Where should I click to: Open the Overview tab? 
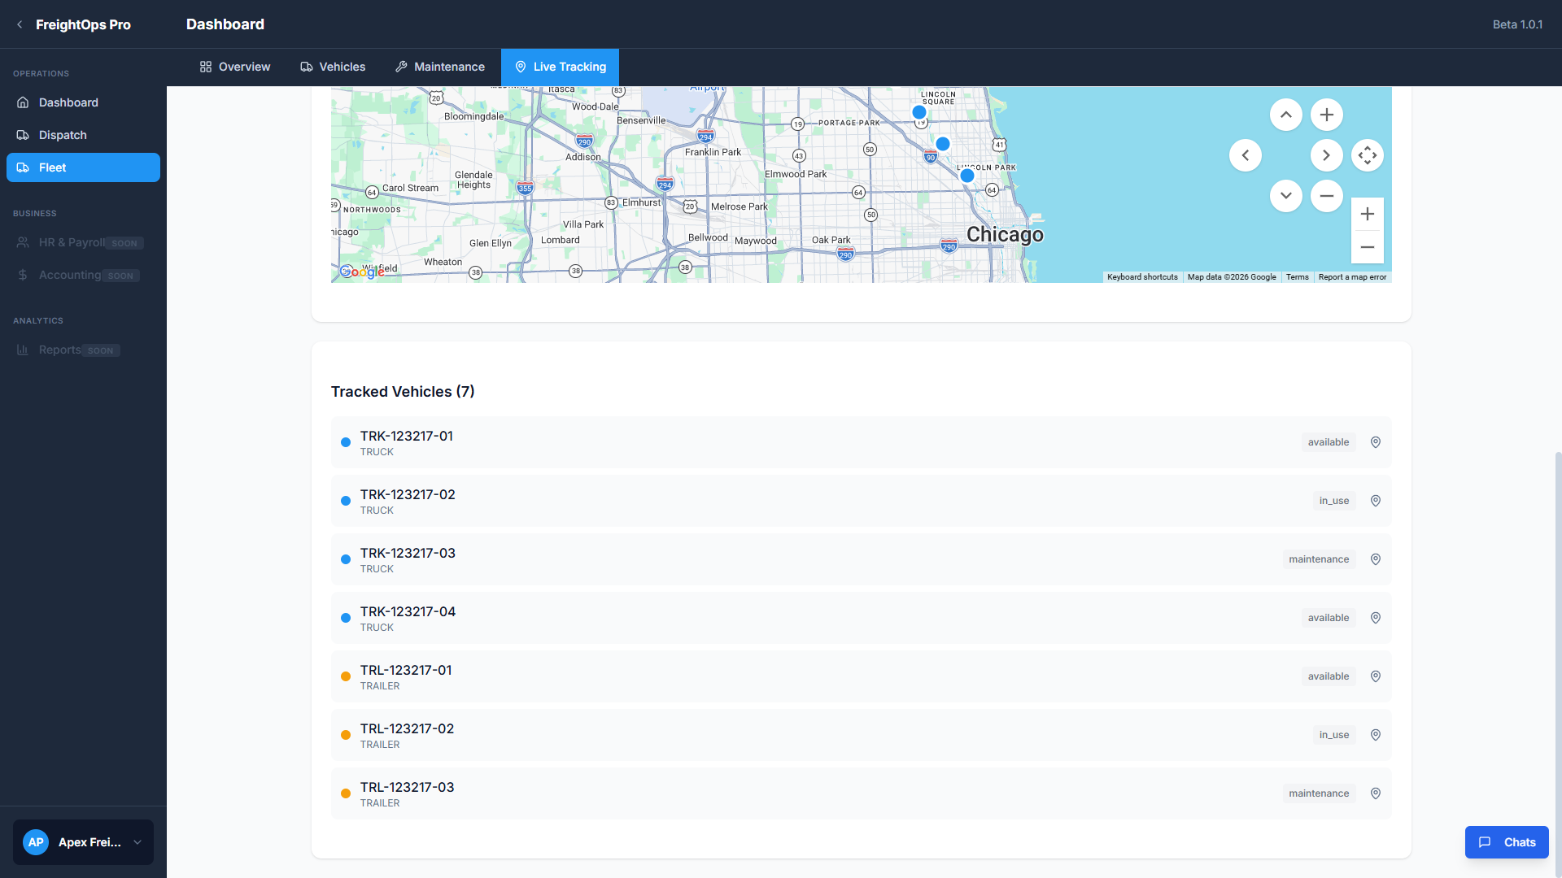pyautogui.click(x=234, y=67)
